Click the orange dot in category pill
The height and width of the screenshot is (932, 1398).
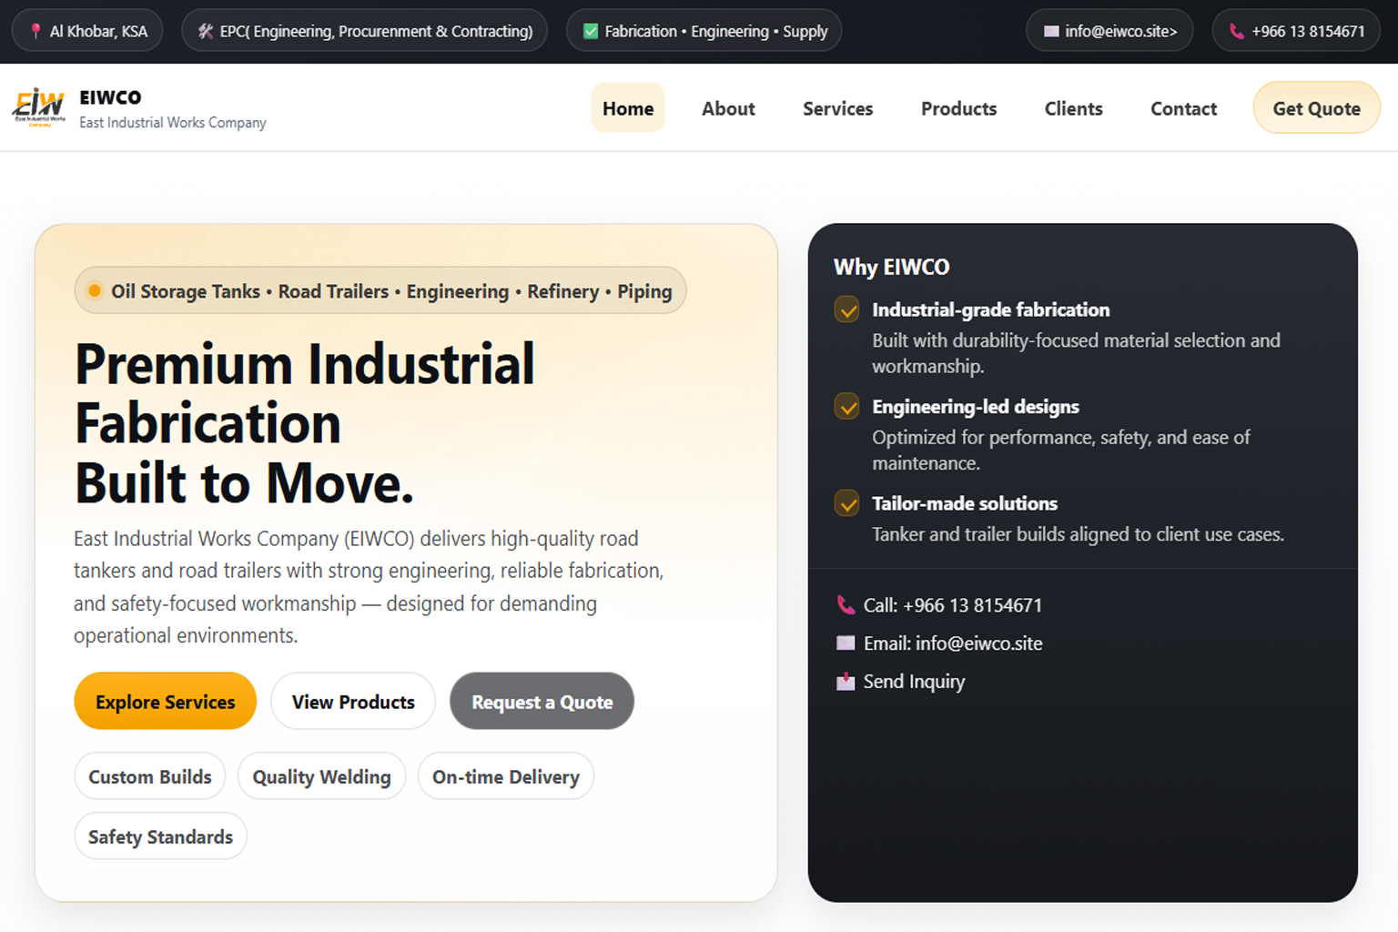tap(95, 291)
